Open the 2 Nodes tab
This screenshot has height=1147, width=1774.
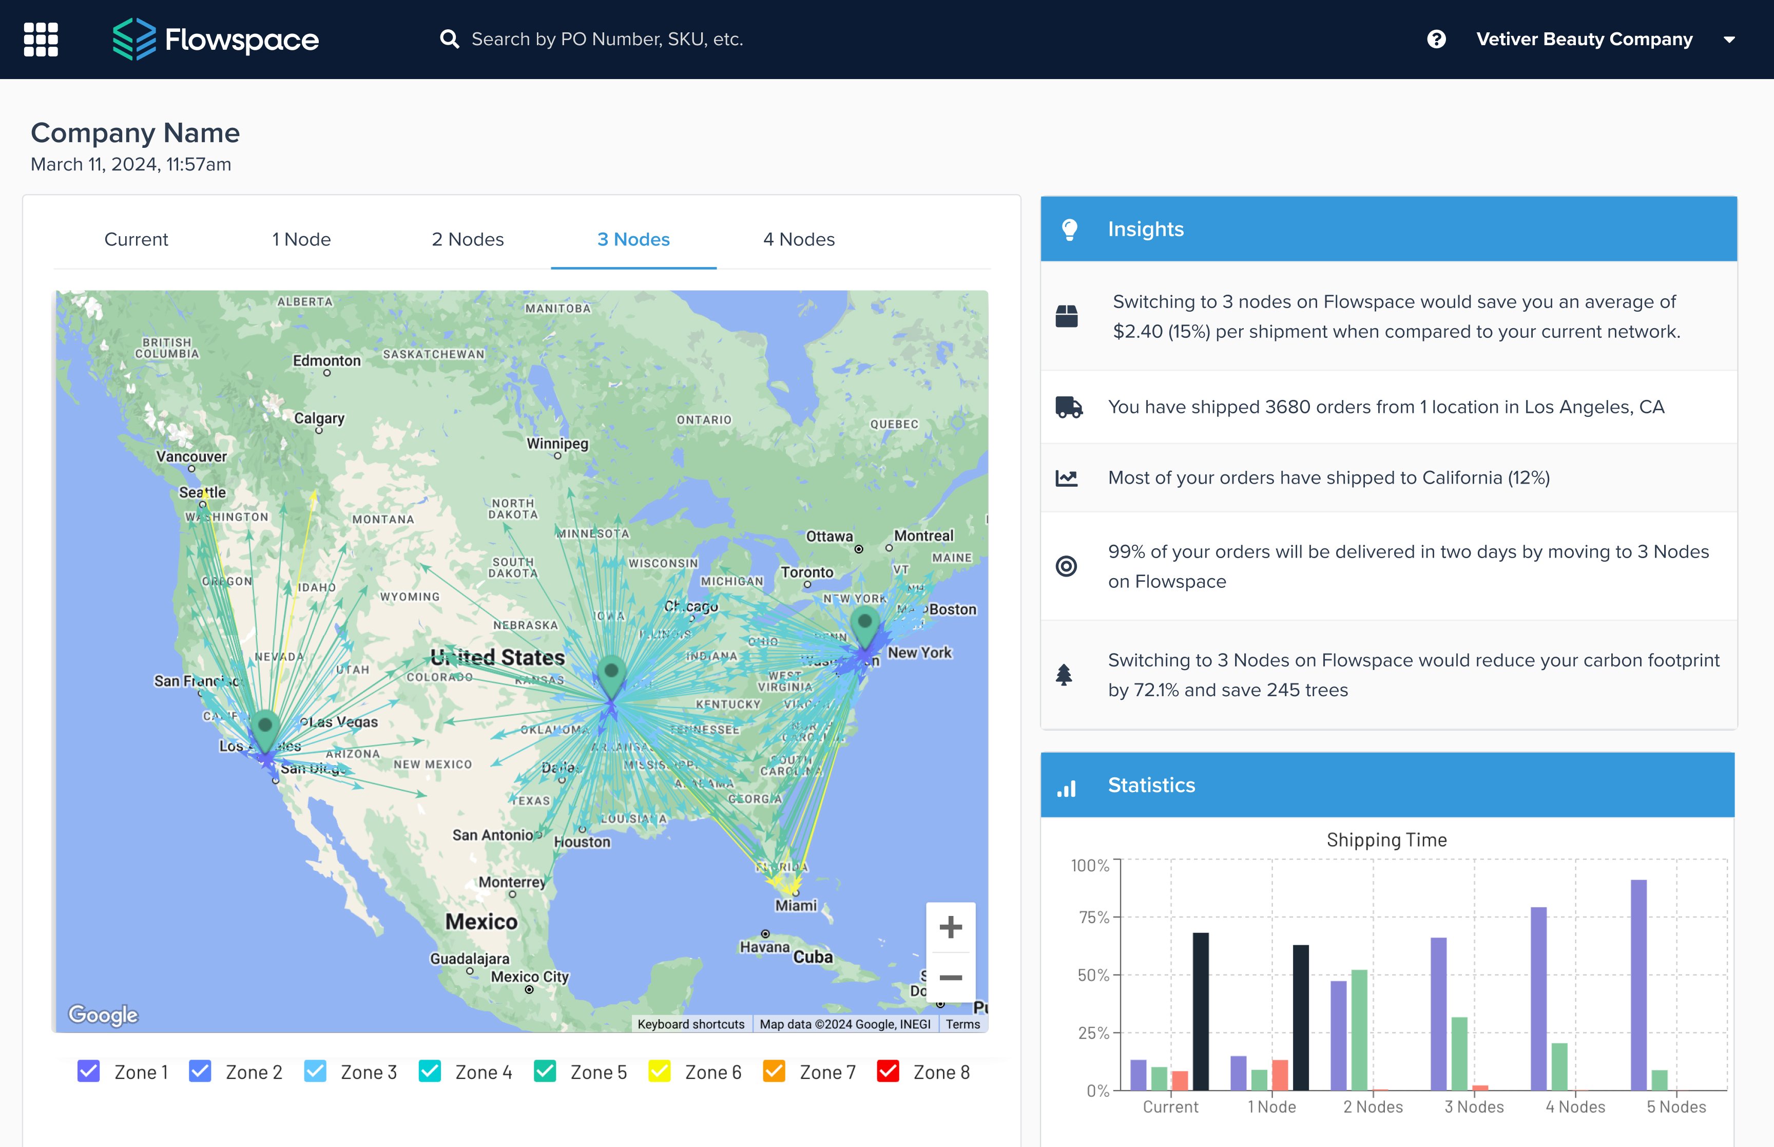coord(468,239)
